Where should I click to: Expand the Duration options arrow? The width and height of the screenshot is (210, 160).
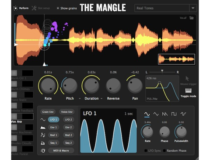tap(101, 98)
